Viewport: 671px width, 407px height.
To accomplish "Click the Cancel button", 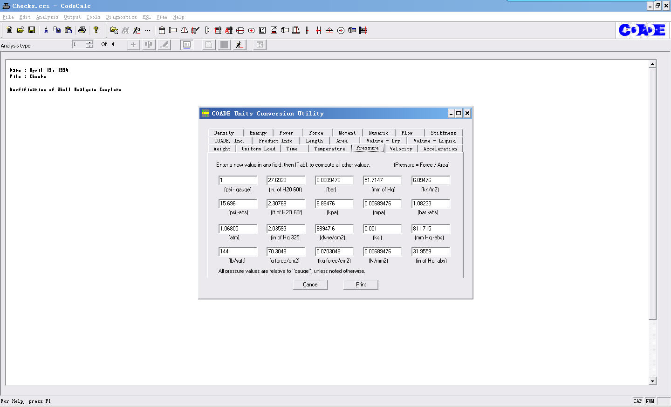I will (x=311, y=285).
